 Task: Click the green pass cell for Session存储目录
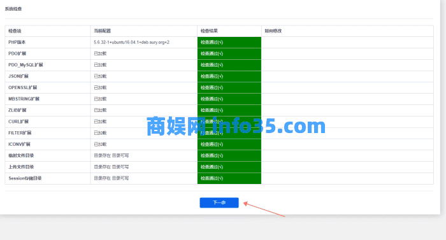click(229, 178)
